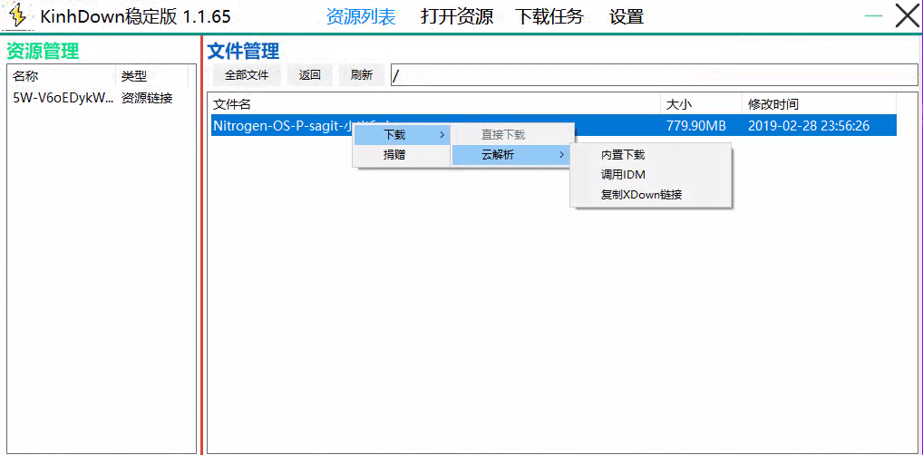Switch to the 资源列表 tab
Image resolution: width=923 pixels, height=455 pixels.
click(360, 16)
